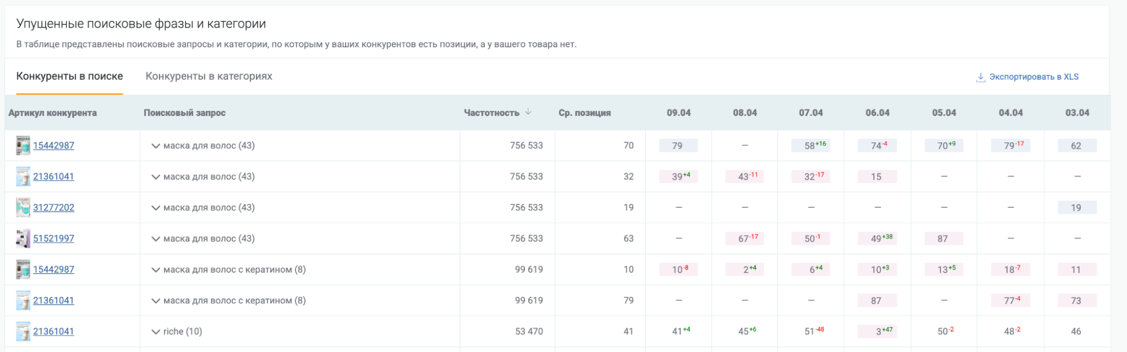Click the sort arrow next to Частотность

528,112
